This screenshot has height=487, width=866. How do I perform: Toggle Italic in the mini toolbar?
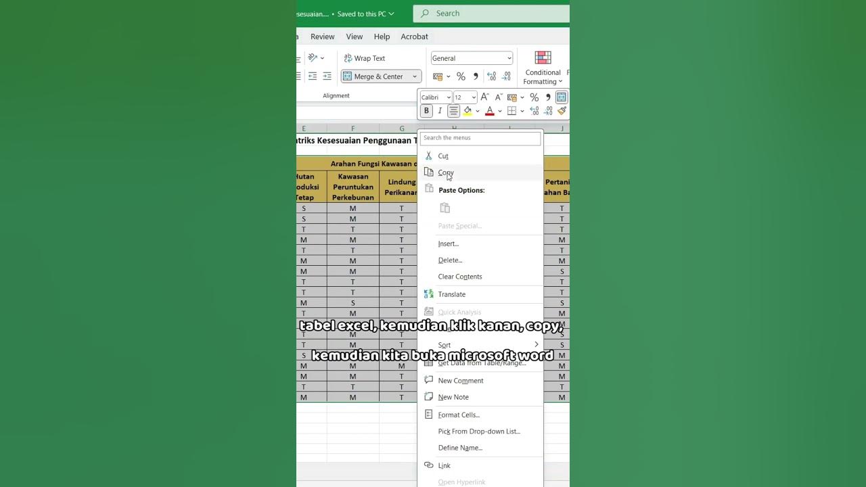coord(440,111)
